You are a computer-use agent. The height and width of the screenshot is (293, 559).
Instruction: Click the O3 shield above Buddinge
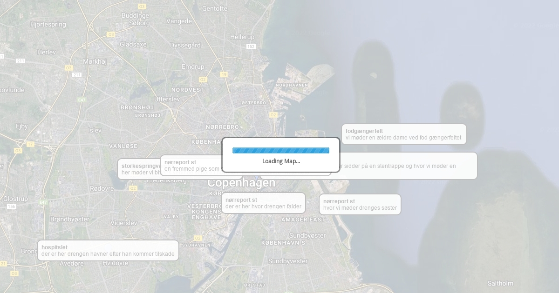coord(142,7)
